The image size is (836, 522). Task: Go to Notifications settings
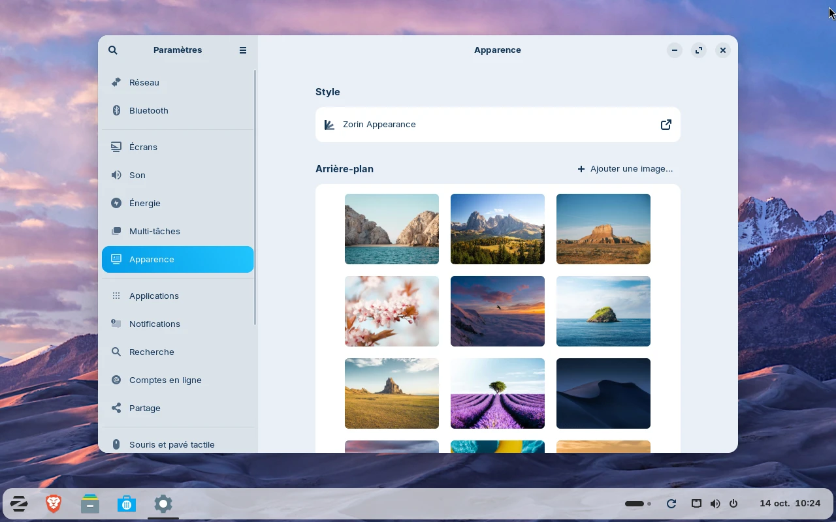pos(178,324)
